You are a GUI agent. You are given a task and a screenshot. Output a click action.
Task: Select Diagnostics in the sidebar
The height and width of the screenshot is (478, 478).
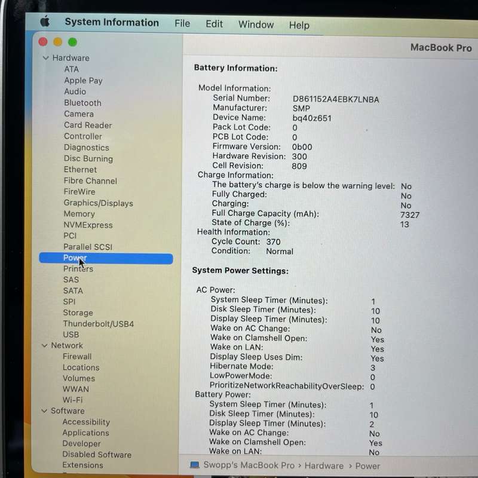86,148
